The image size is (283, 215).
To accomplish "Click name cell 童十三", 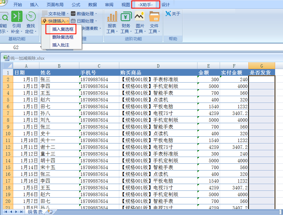I will tap(59, 154).
